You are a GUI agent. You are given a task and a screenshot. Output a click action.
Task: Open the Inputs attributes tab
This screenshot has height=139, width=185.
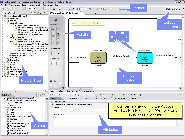point(97,98)
